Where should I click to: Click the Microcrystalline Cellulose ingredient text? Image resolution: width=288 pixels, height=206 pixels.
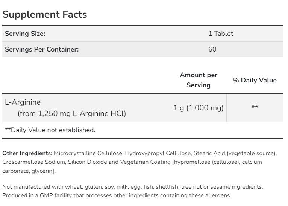pyautogui.click(x=88, y=153)
